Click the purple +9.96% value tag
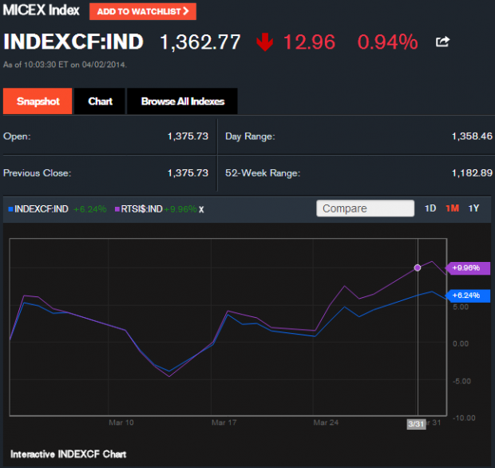The height and width of the screenshot is (468, 495). tap(465, 268)
